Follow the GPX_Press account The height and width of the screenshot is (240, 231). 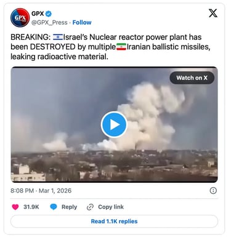point(82,22)
